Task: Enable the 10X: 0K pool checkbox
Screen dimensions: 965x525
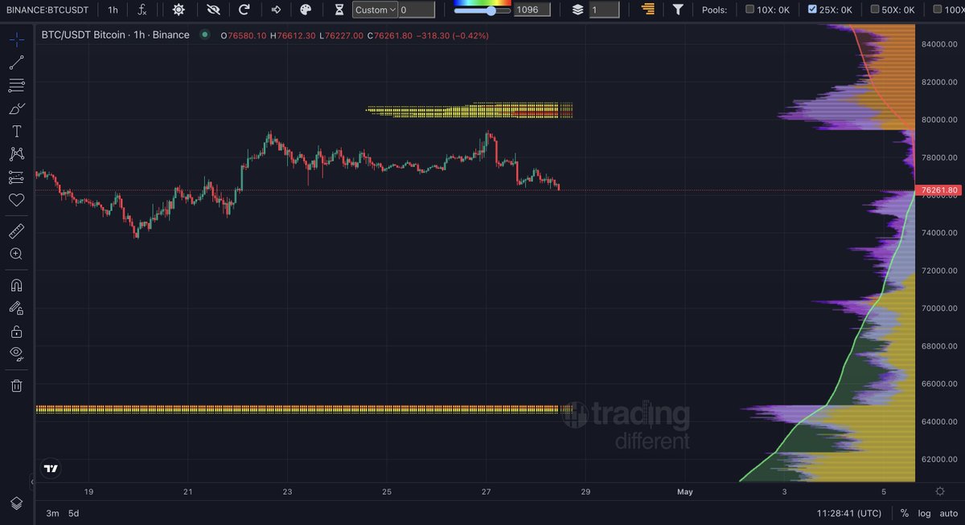Action: pos(749,10)
